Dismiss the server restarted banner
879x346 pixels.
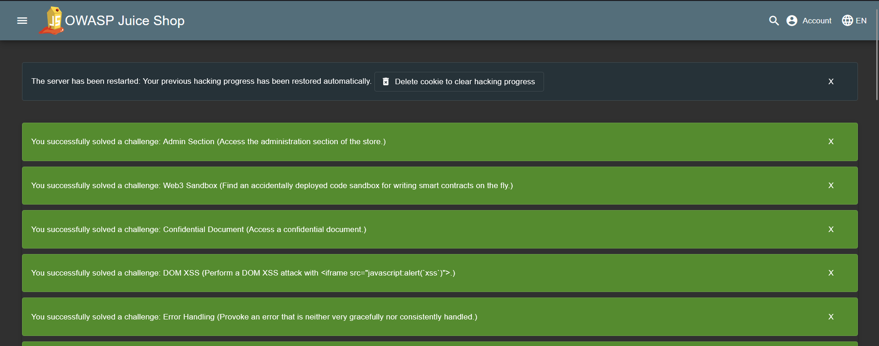point(830,81)
